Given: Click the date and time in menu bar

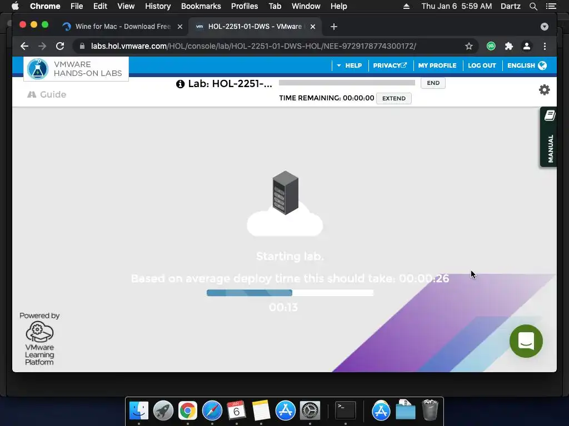Looking at the screenshot, I should [x=457, y=6].
